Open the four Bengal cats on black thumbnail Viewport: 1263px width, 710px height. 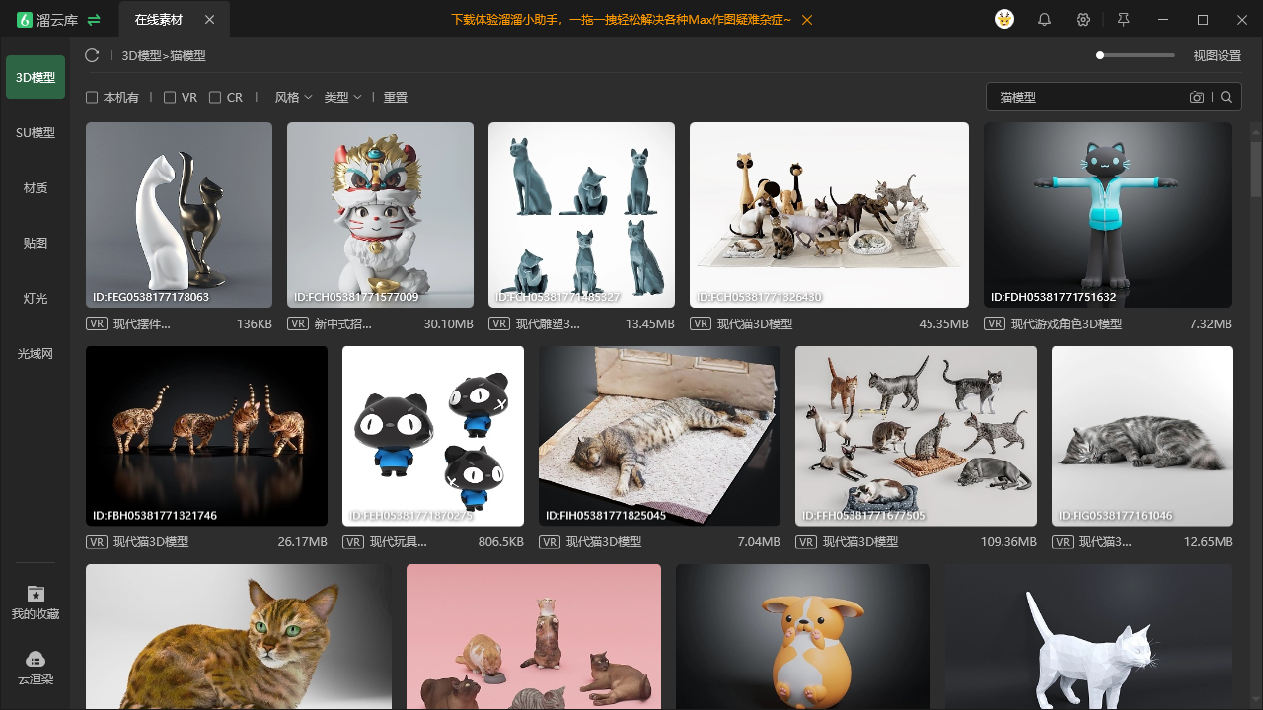[x=206, y=436]
